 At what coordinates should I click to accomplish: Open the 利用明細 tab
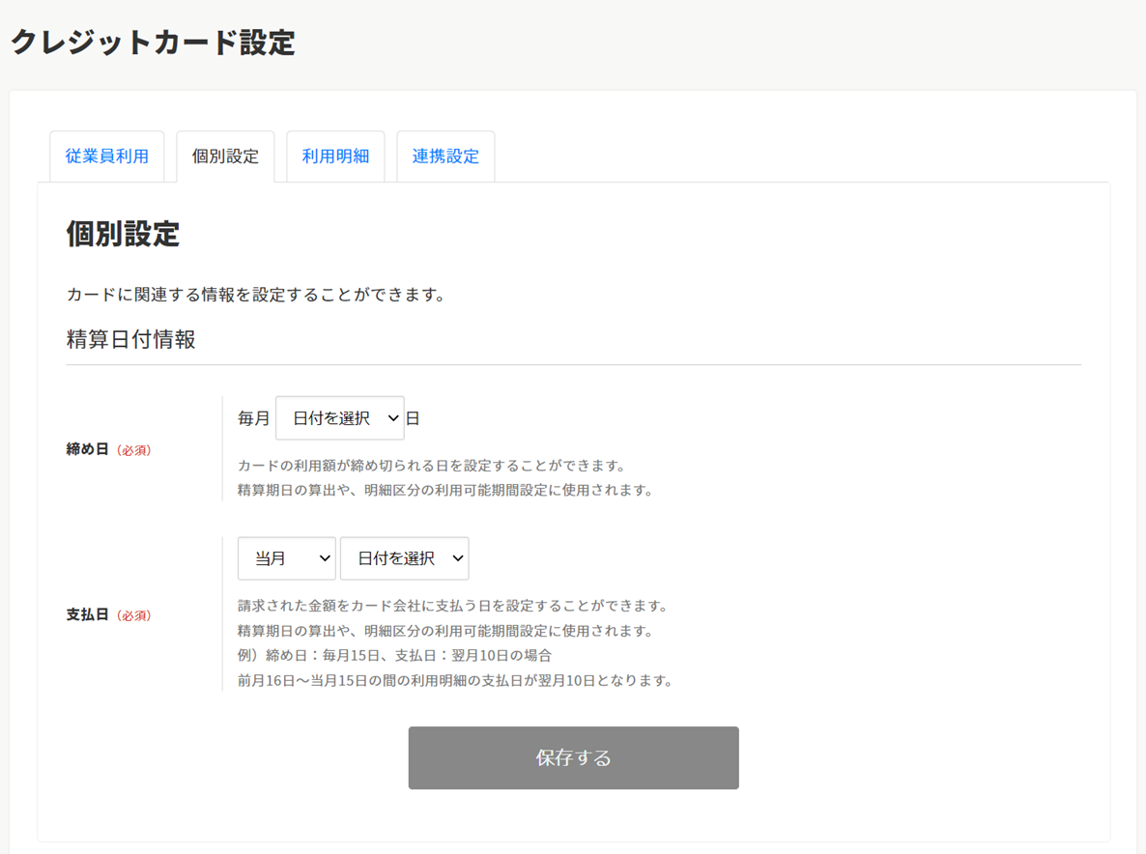point(335,157)
